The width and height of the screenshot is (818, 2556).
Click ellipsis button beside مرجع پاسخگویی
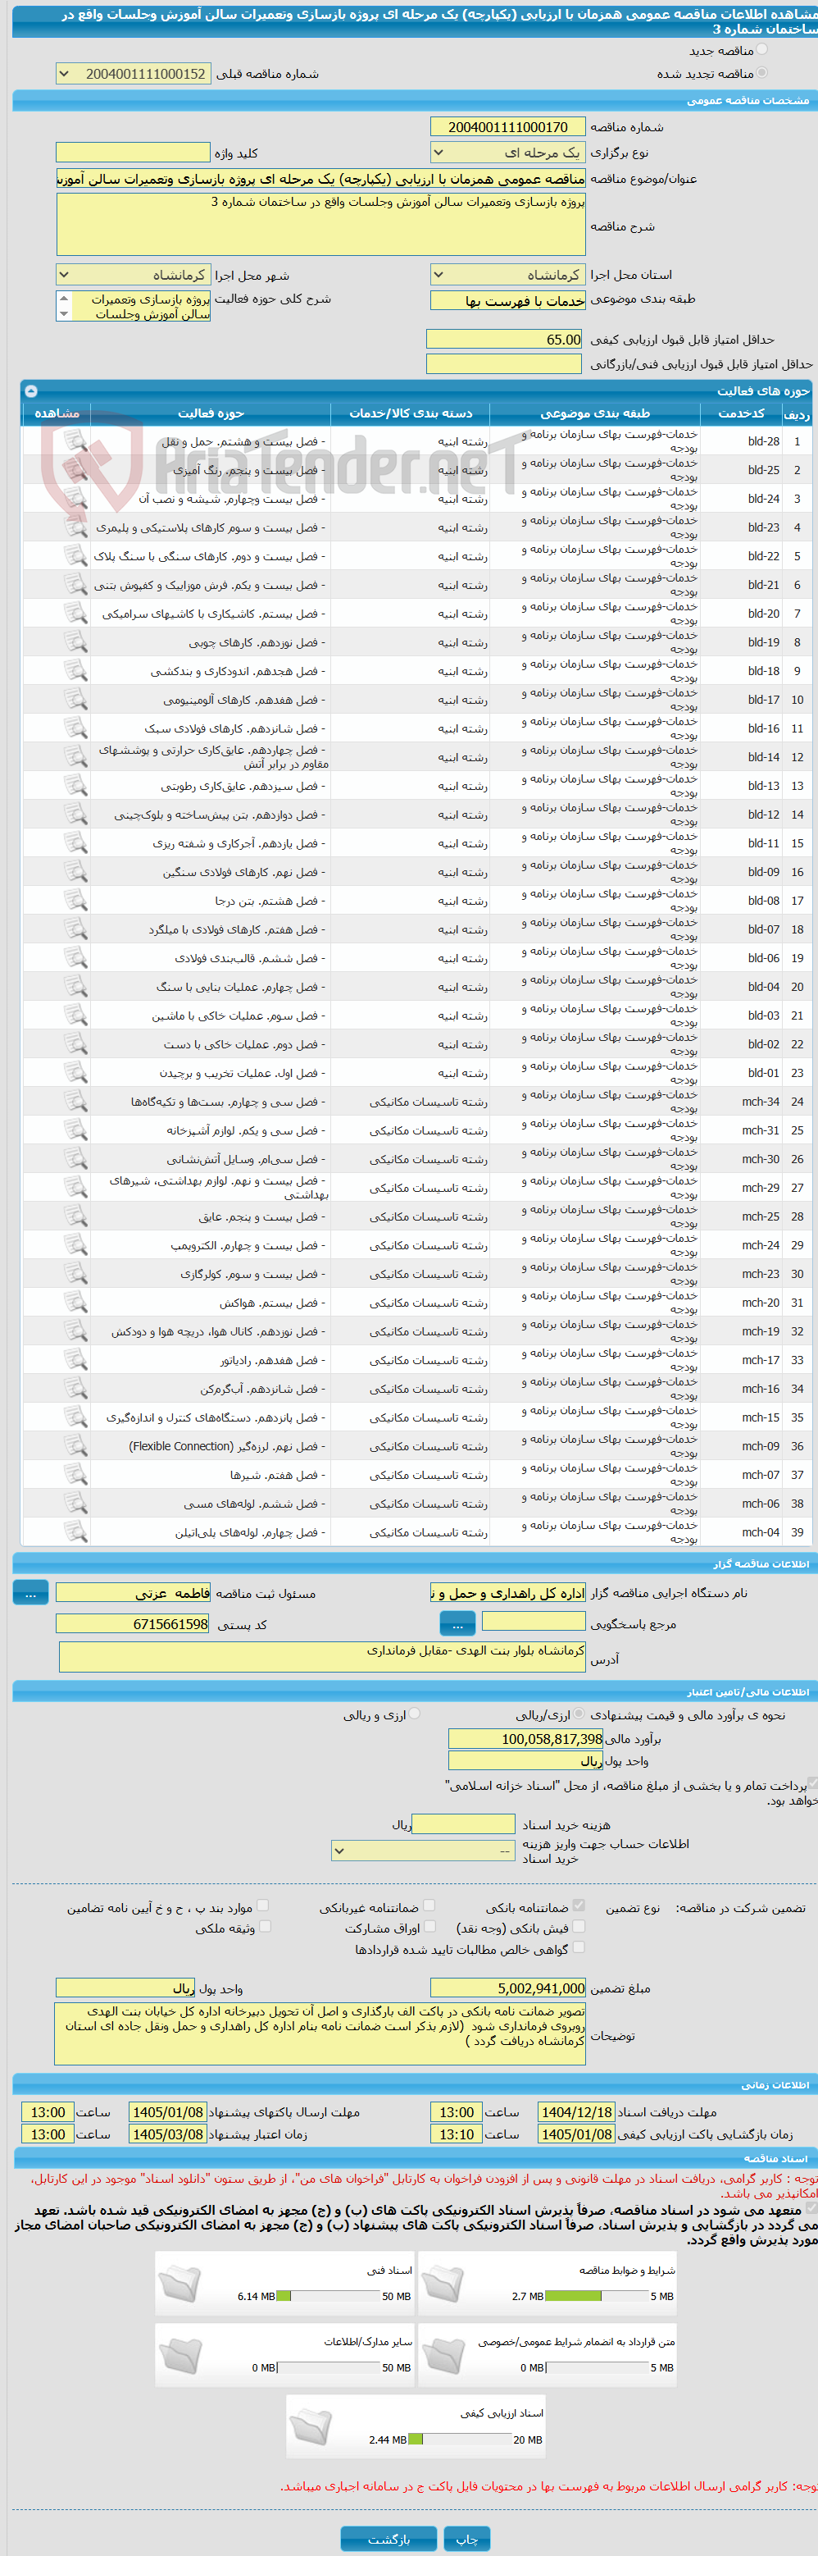pos(457,1624)
